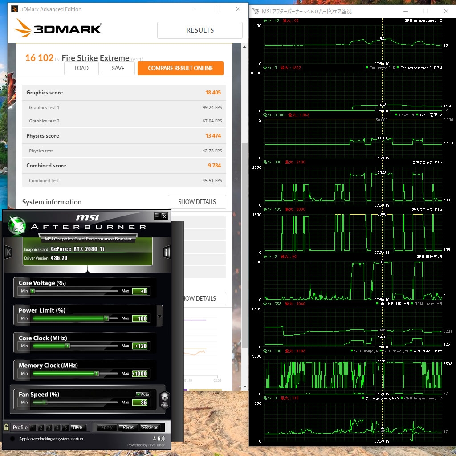Maximize the 3DMark Advanced Edition window
The width and height of the screenshot is (456, 456).
pos(217,9)
